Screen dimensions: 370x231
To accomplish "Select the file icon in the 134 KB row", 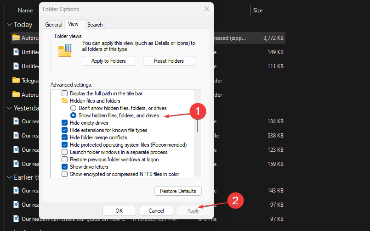I will pos(16,121).
